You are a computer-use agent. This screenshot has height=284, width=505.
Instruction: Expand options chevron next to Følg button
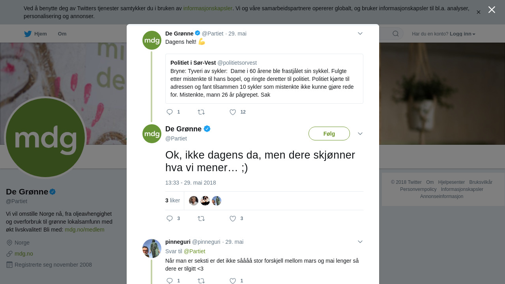(x=360, y=134)
